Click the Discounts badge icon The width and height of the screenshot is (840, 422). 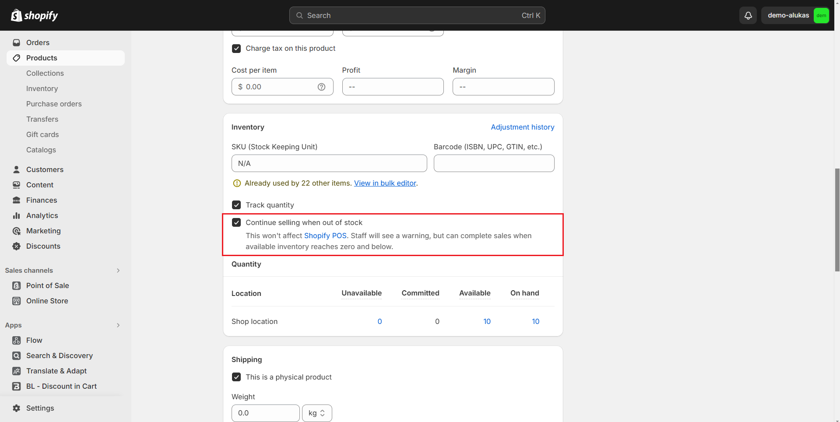17,246
